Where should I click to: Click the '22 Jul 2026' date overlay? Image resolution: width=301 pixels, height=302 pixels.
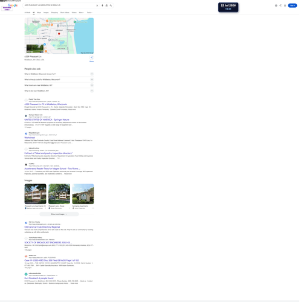[x=228, y=7]
